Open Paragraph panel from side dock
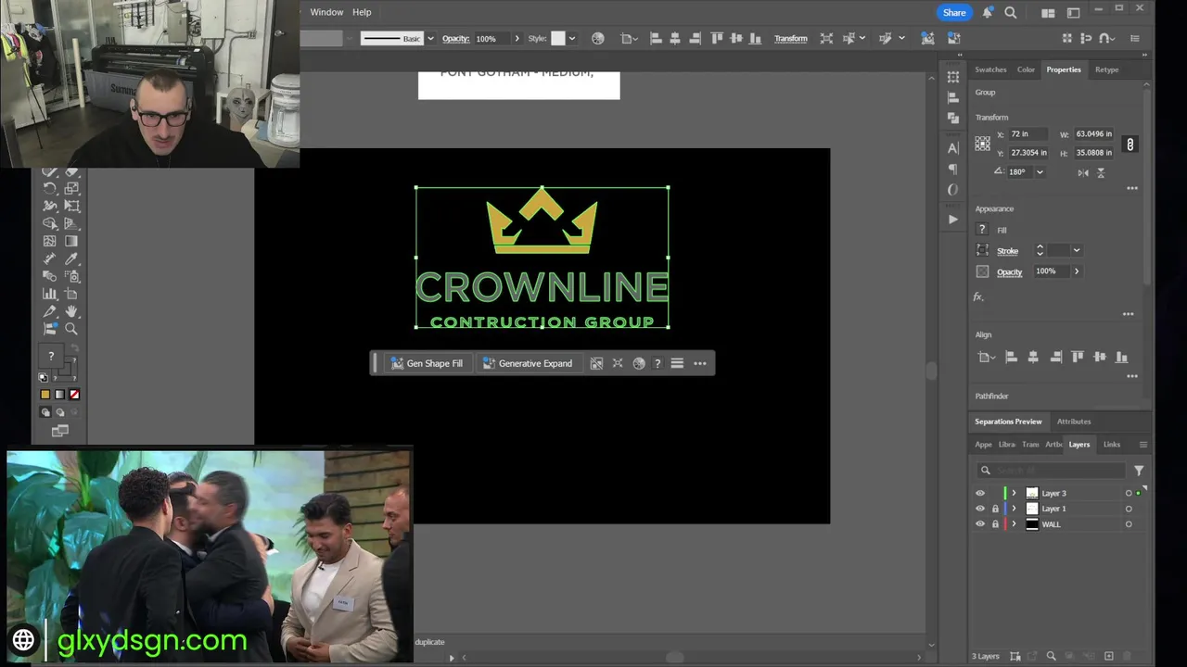 tap(952, 169)
